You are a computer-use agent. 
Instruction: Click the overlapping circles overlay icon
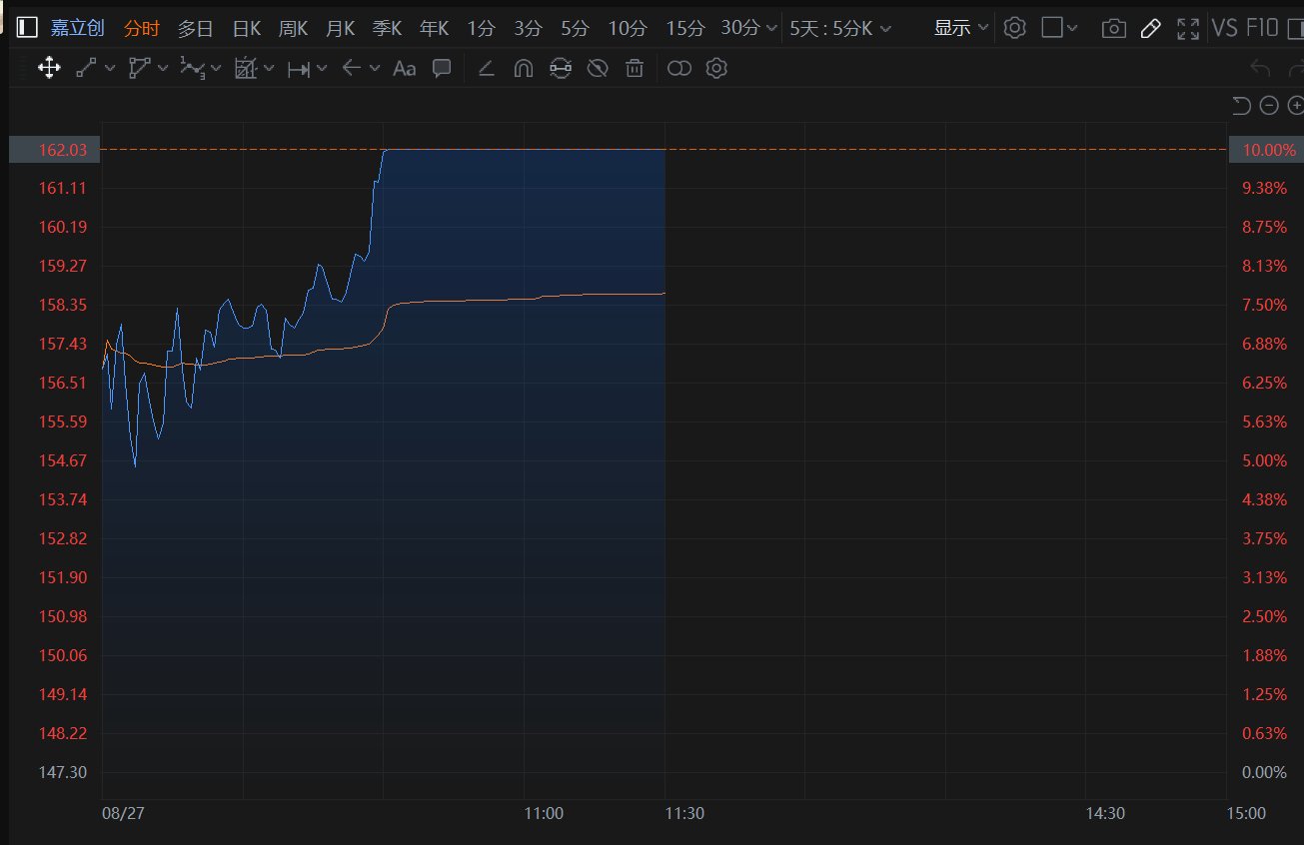coord(679,69)
